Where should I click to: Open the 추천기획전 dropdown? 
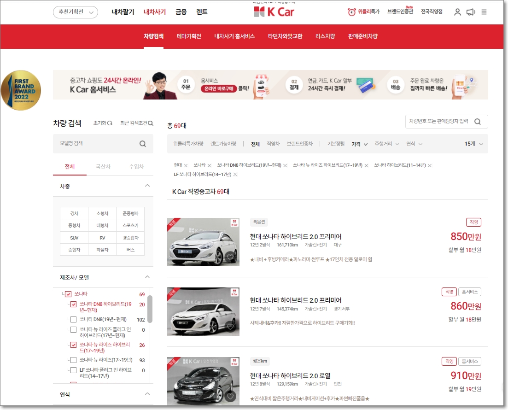point(76,12)
